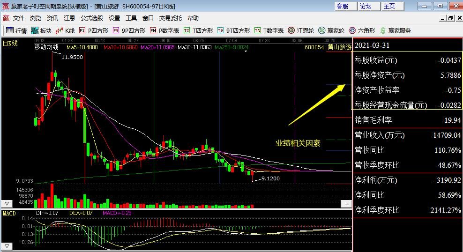
Task: Click the 净利润(万元) row
Action: click(408, 180)
